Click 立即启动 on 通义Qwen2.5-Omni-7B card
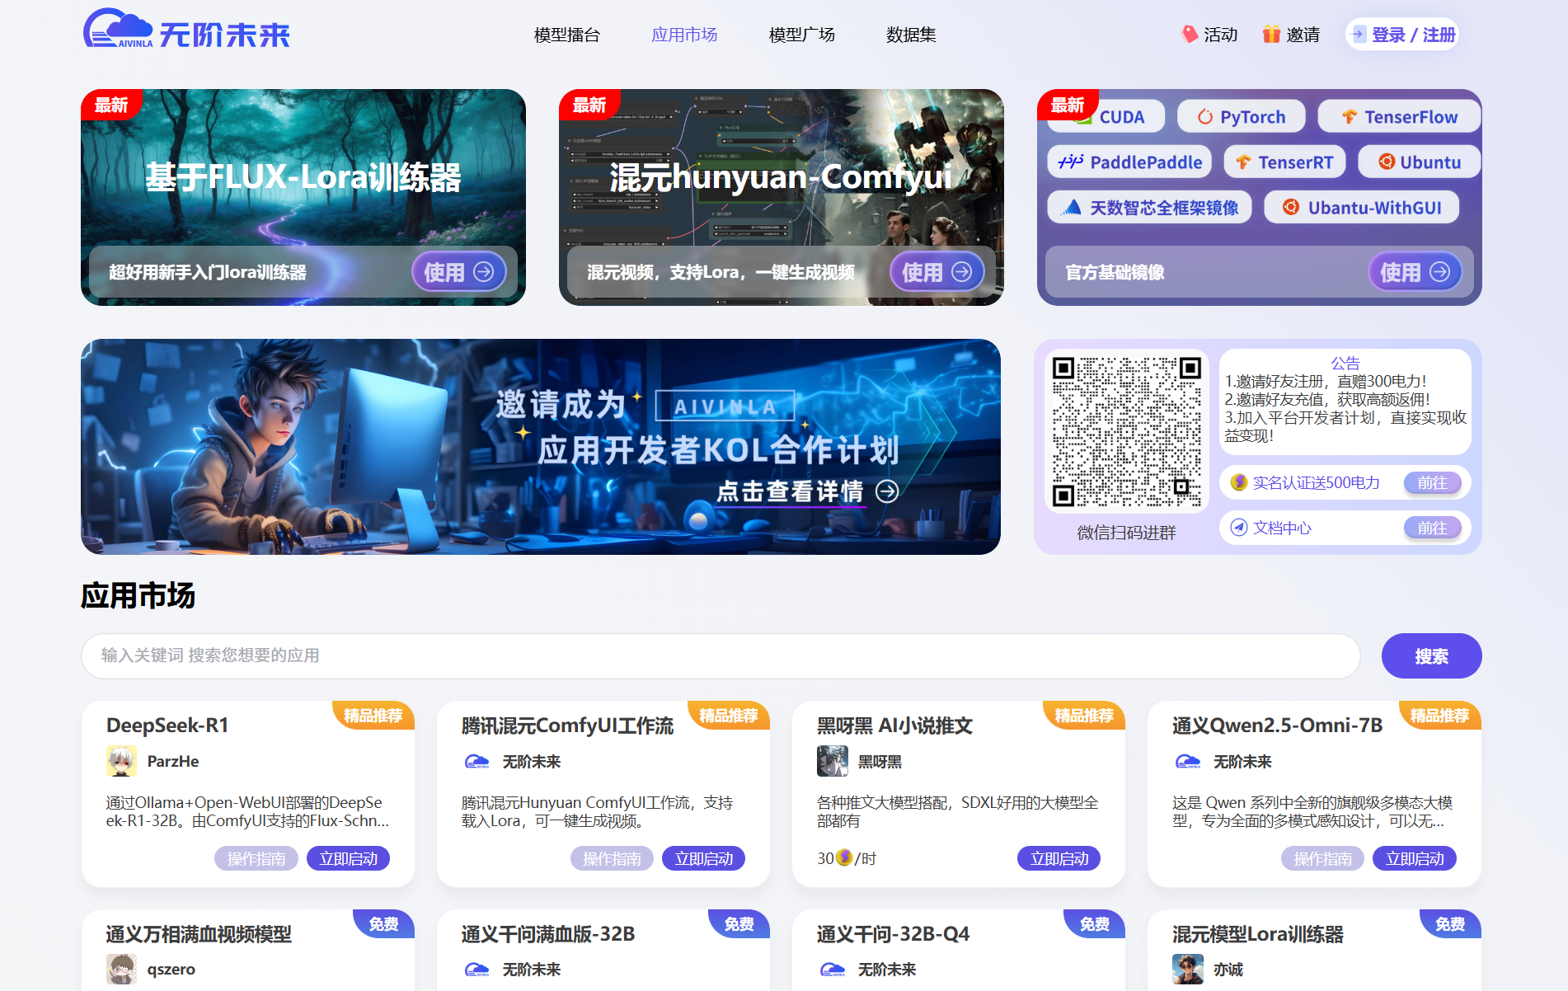1568x991 pixels. pyautogui.click(x=1415, y=858)
